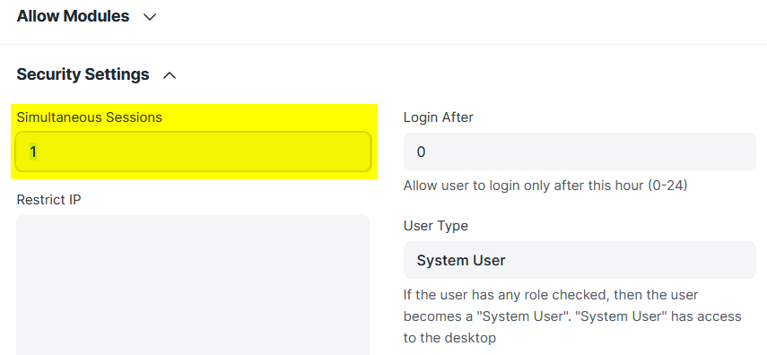Place cursor on value 1 in Simultaneous Sessions
Image resolution: width=767 pixels, height=355 pixels.
pos(33,152)
